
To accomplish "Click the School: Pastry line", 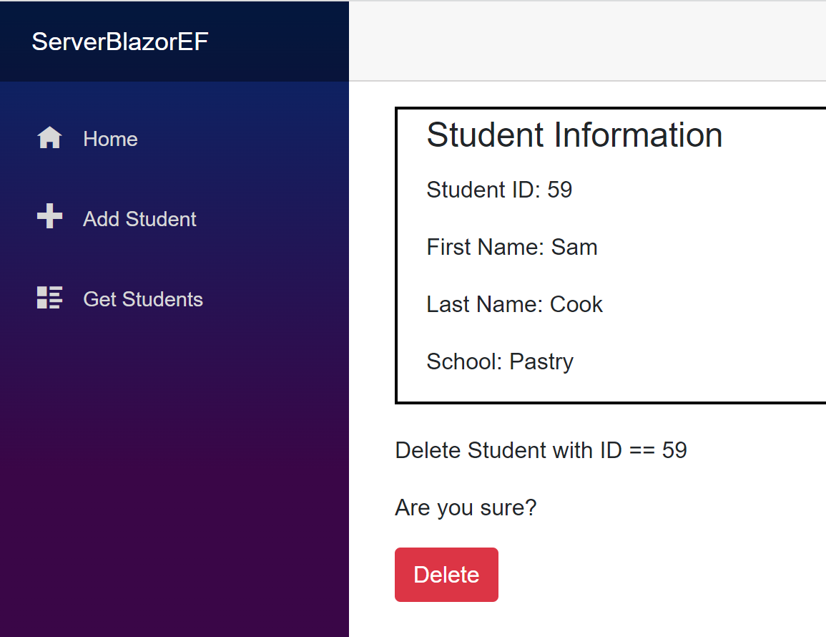I will [x=500, y=361].
